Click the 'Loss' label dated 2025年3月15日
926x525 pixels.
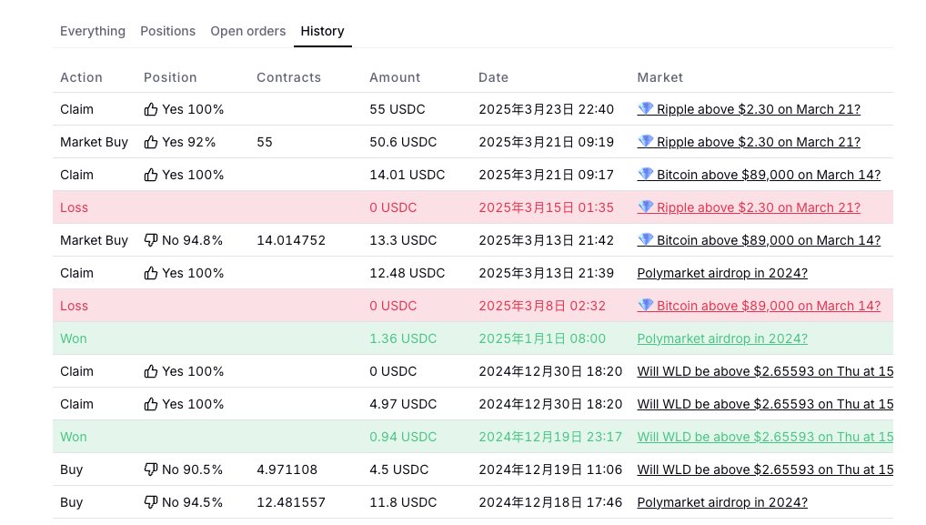(74, 207)
